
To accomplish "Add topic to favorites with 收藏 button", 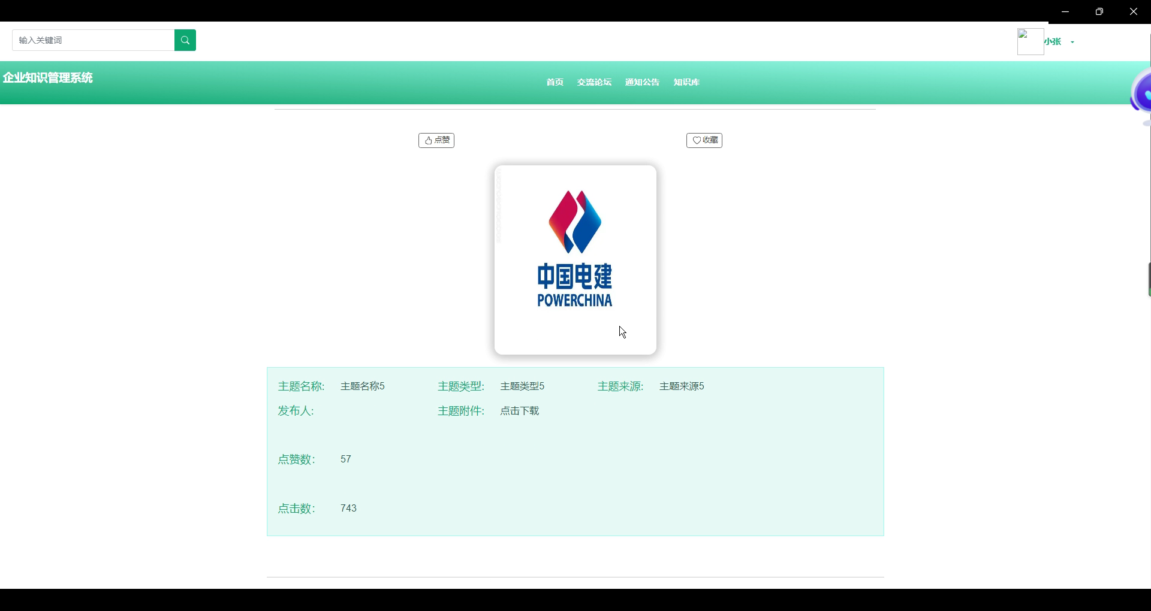I will pyautogui.click(x=704, y=140).
